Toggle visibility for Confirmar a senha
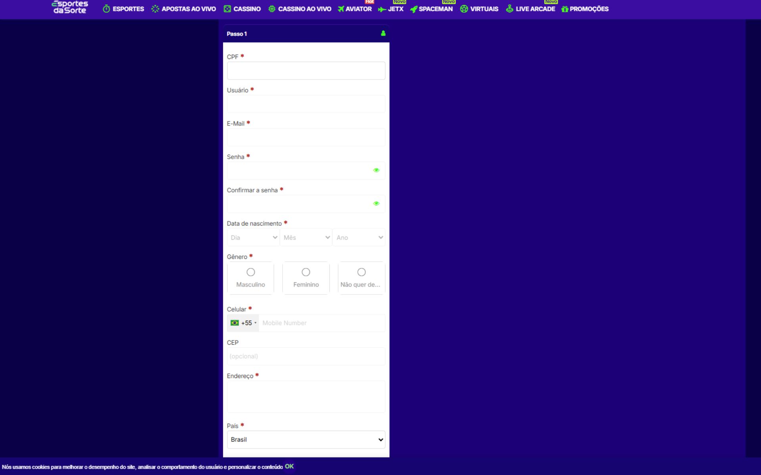Image resolution: width=761 pixels, height=475 pixels. [x=376, y=203]
